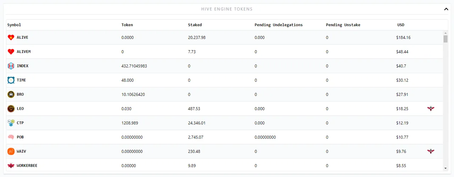
Task: Click the WORKERBEE bee icon
Action: point(11,165)
